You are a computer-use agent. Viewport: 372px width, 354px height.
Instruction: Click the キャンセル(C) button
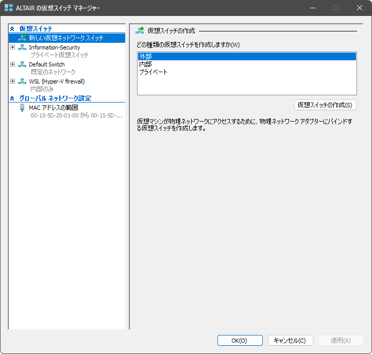coord(291,341)
